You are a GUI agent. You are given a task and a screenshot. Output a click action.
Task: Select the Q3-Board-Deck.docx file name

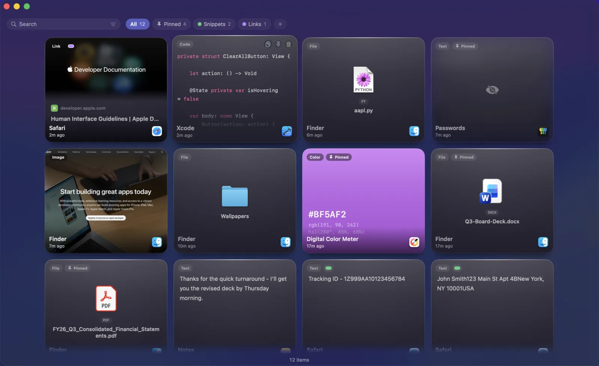click(492, 222)
